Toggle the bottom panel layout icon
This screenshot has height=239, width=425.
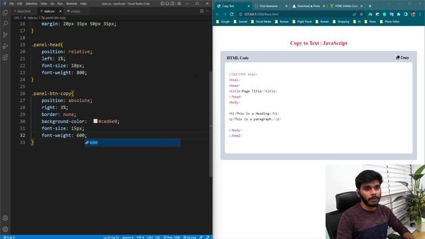[x=167, y=3]
